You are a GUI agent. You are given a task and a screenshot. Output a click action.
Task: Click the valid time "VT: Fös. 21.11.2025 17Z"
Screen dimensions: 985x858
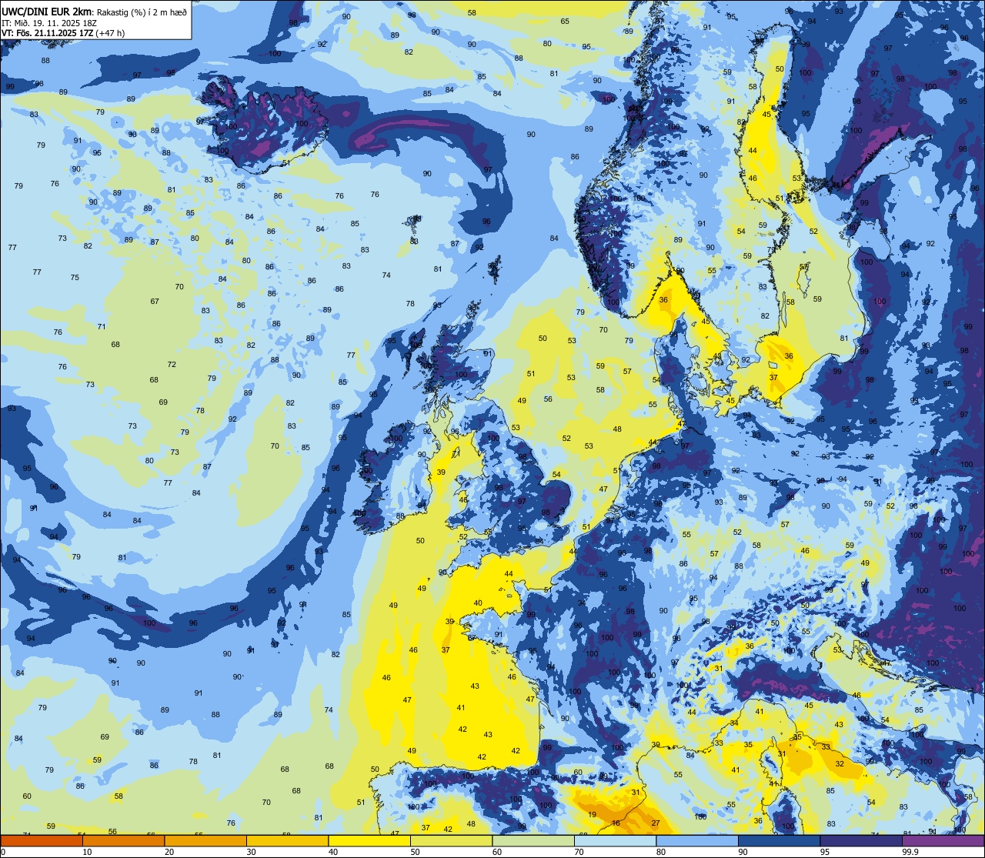point(48,33)
